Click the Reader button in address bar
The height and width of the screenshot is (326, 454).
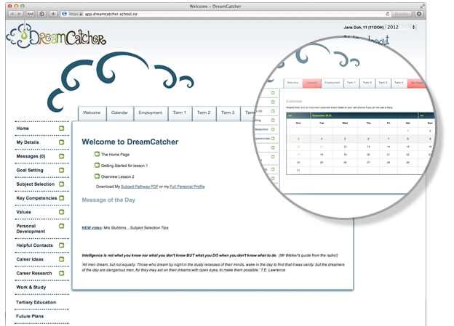402,14
